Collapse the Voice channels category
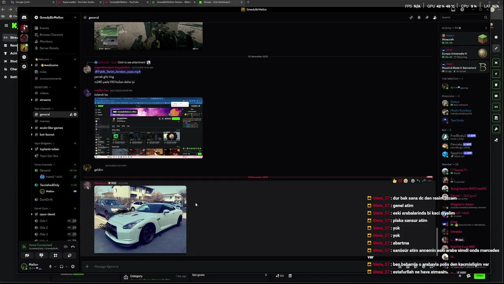The image size is (504, 284). [x=44, y=164]
